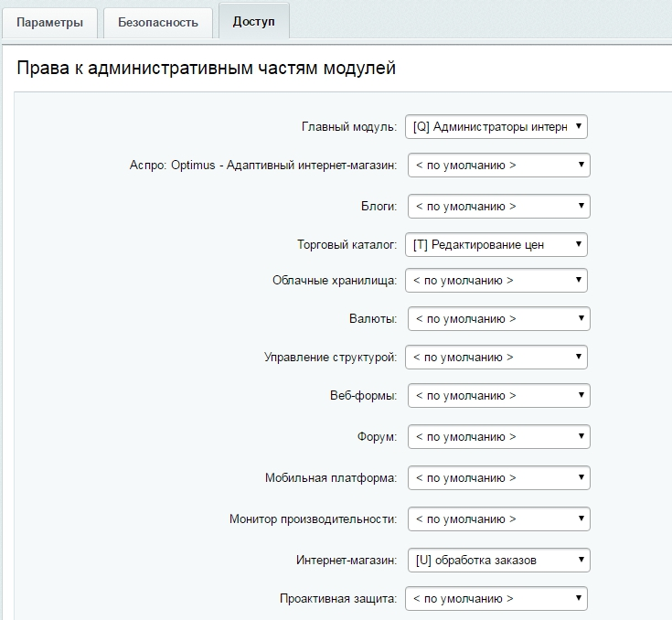This screenshot has width=672, height=620.
Task: Open the Главный модуль dropdown
Action: pyautogui.click(x=496, y=126)
